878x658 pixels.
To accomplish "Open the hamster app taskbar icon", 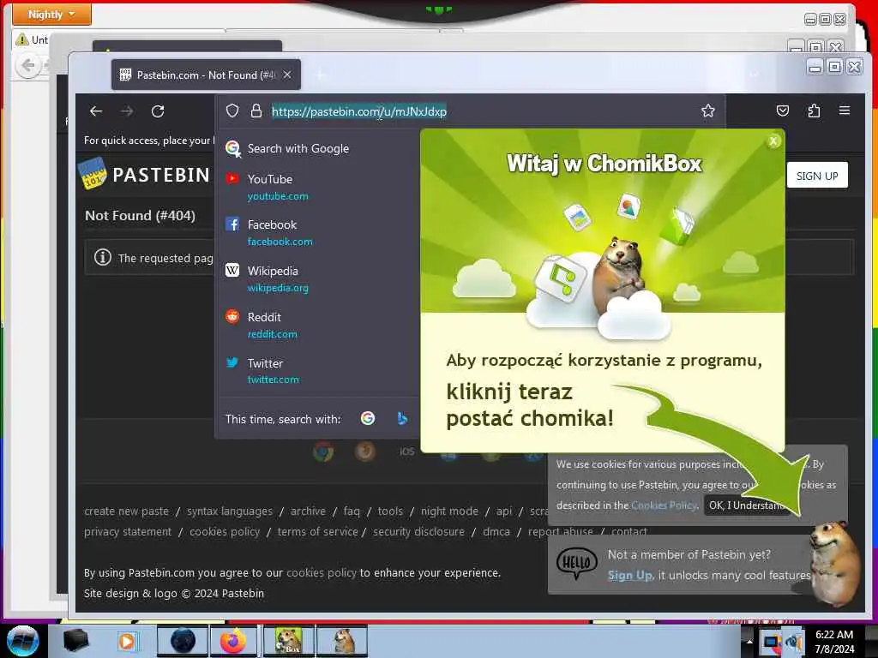I will (343, 641).
